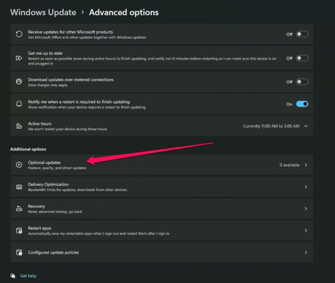Screen dimensions: 335x283
Task: Click the Restart apps icon
Action: (18, 230)
